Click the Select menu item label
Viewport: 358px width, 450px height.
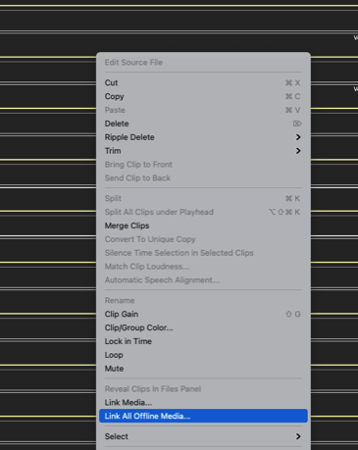point(117,436)
